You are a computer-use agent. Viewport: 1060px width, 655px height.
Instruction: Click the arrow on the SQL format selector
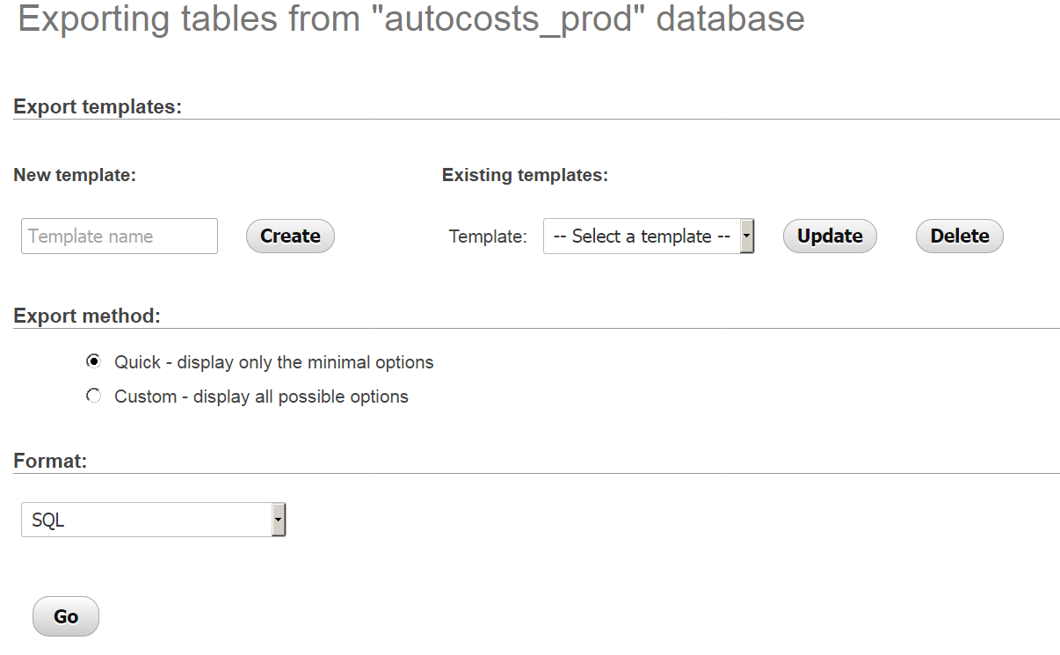click(x=279, y=519)
